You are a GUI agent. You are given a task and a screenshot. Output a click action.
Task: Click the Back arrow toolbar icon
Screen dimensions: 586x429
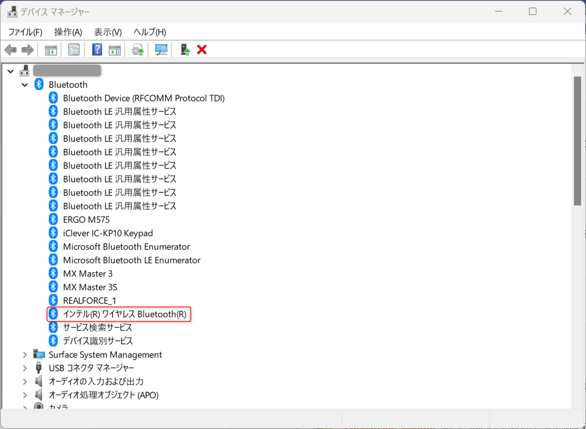pos(11,50)
